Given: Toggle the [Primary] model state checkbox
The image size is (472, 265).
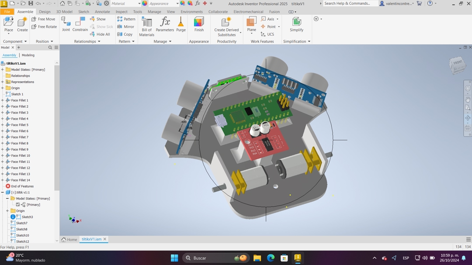Looking at the screenshot, I should [x=18, y=205].
